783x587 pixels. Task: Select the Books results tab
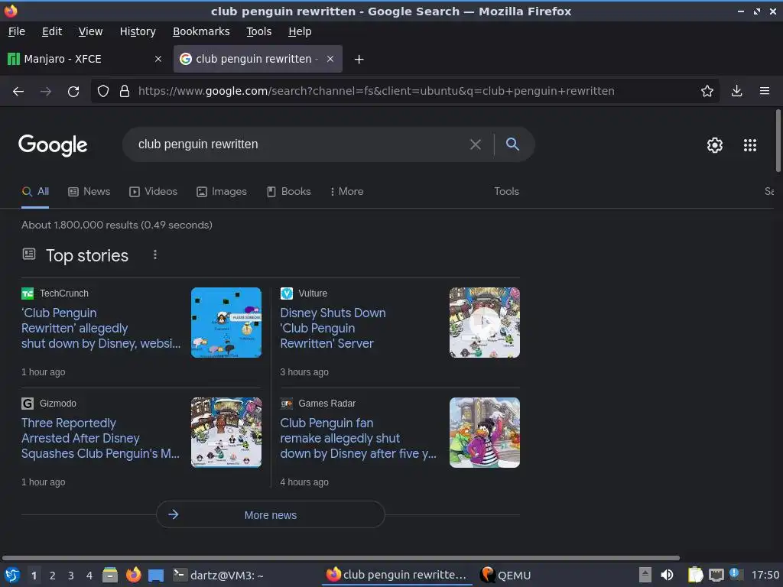click(288, 192)
